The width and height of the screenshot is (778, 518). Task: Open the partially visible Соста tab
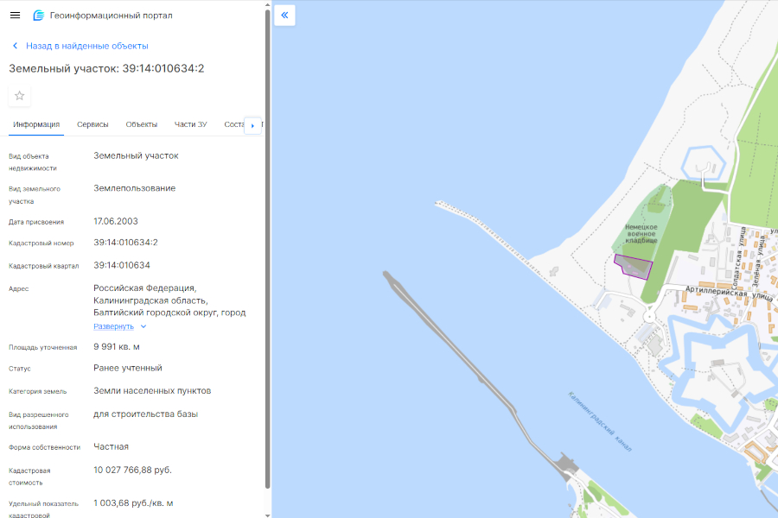233,124
